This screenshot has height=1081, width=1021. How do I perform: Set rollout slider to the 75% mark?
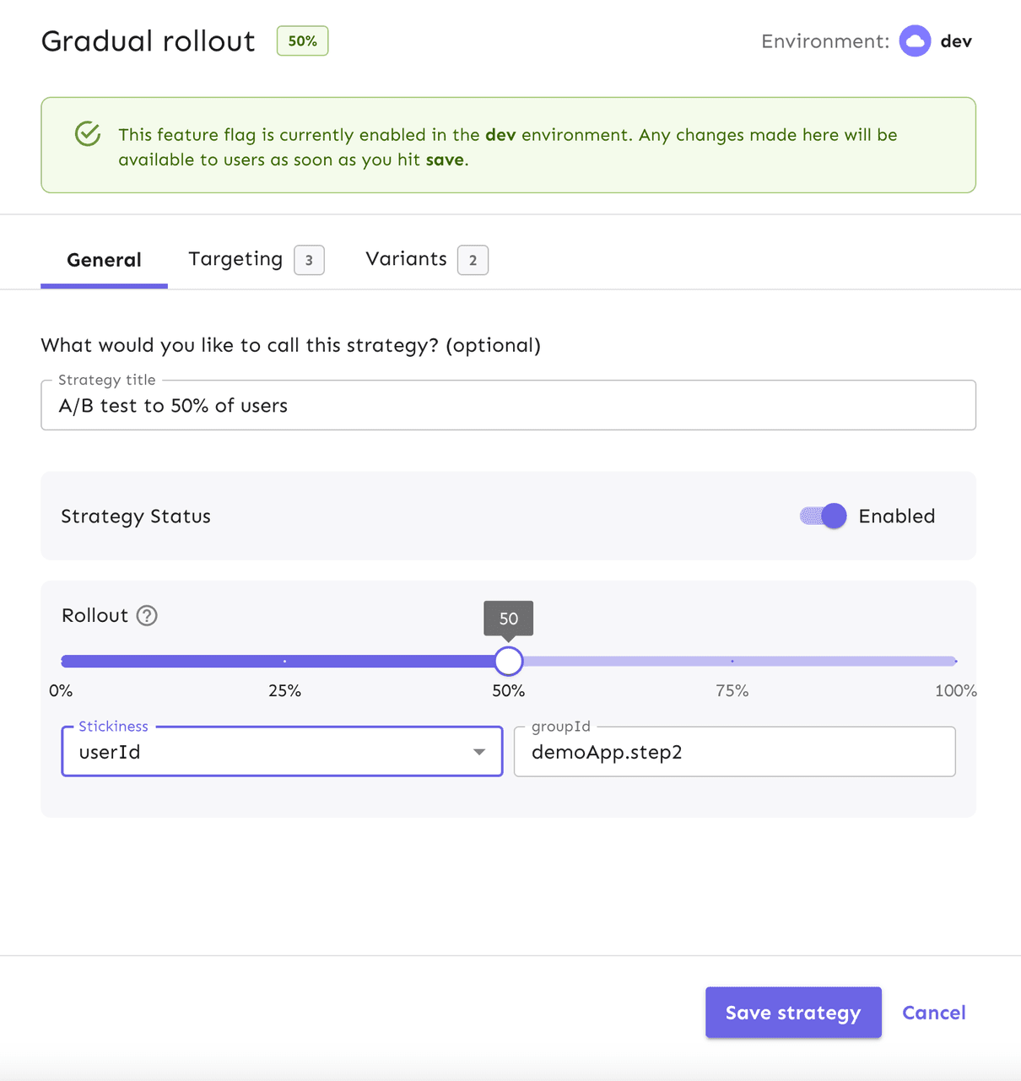coord(732,662)
